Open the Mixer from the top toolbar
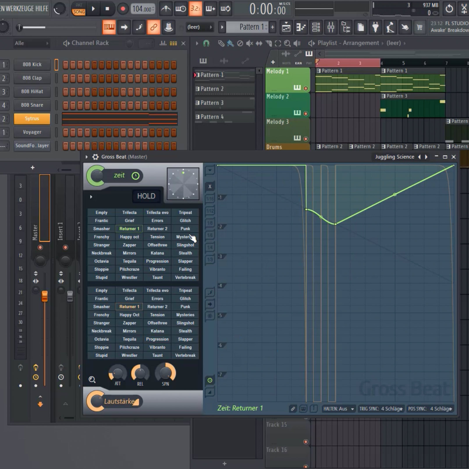 pos(331,27)
